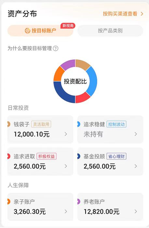Click the arrow next to 按购买渠道查看
Image resolution: width=149 pixels, height=228 pixels.
pyautogui.click(x=142, y=14)
